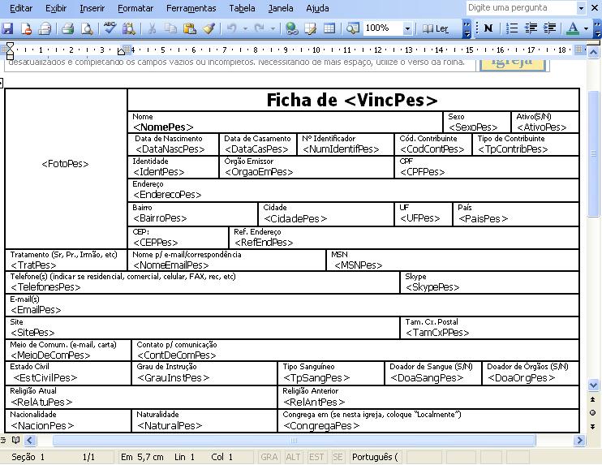Click the <CPFPes> field text

(x=423, y=172)
